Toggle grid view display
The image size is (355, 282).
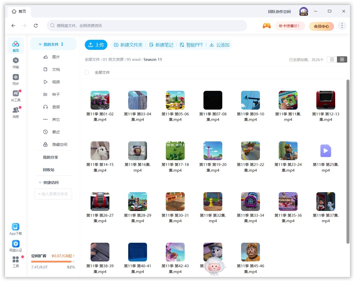(342, 59)
